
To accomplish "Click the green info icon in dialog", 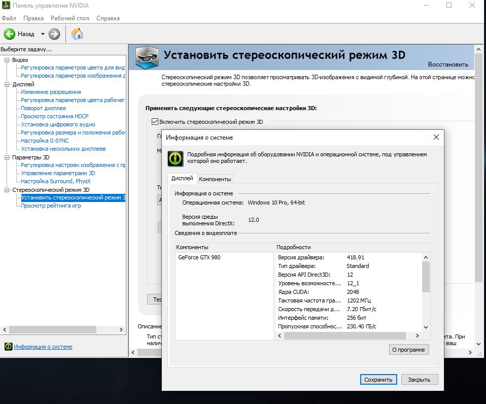I will [x=176, y=158].
